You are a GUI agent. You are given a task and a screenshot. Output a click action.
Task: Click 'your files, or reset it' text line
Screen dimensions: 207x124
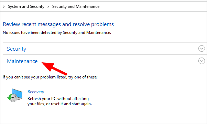click(59, 104)
